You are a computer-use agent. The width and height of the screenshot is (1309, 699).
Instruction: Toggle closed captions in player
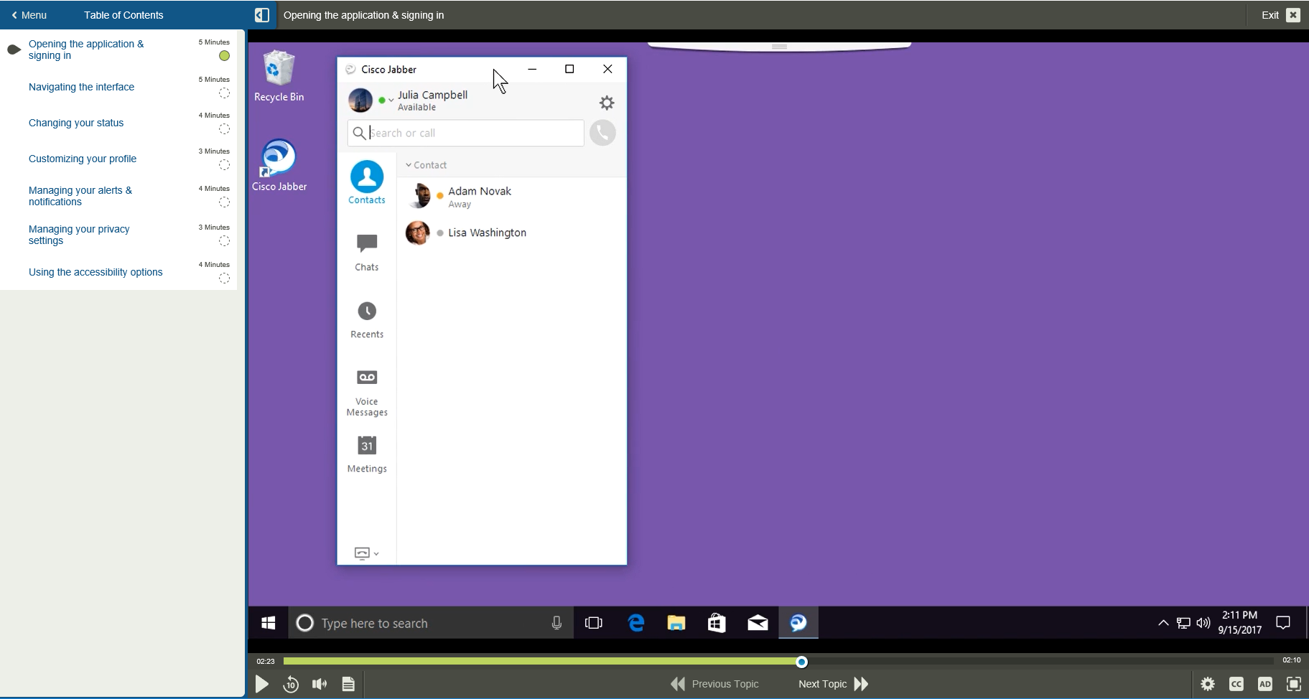[x=1236, y=685]
